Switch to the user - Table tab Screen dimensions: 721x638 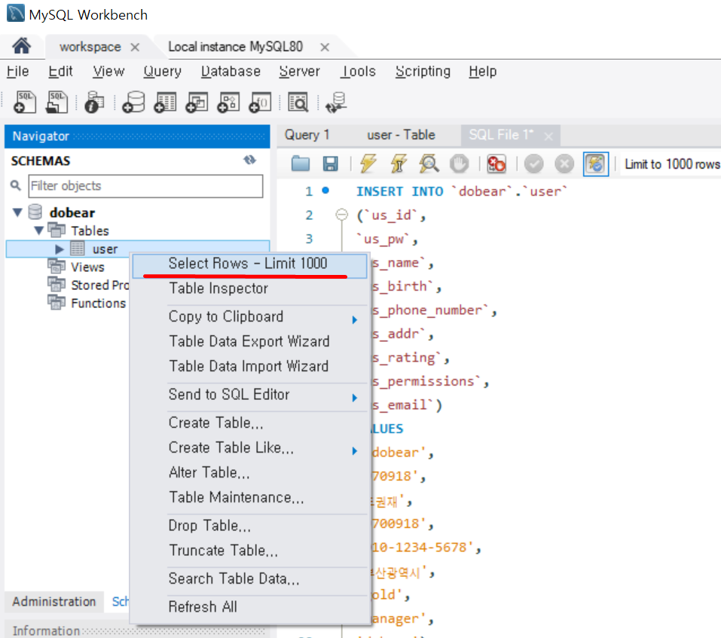point(401,135)
